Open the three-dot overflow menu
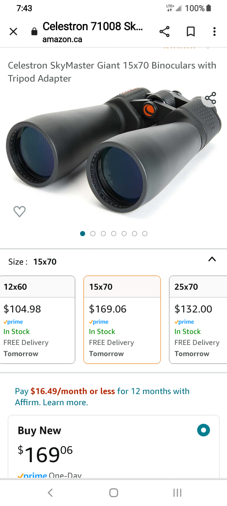Screen dimensions: 227x506 coord(214,32)
